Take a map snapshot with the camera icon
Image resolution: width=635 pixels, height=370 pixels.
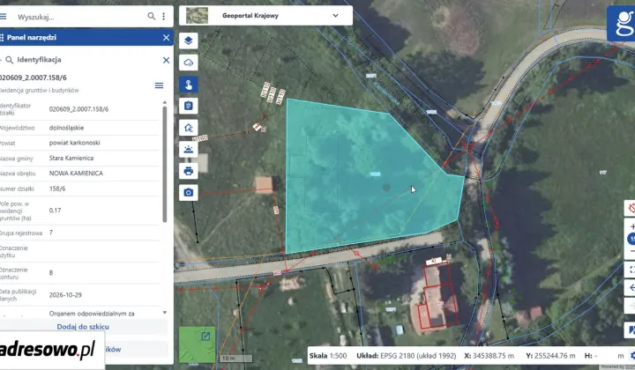click(189, 192)
